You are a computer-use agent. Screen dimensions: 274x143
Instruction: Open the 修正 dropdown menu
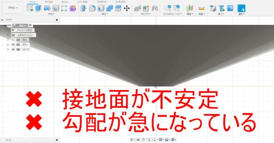pos(105,14)
